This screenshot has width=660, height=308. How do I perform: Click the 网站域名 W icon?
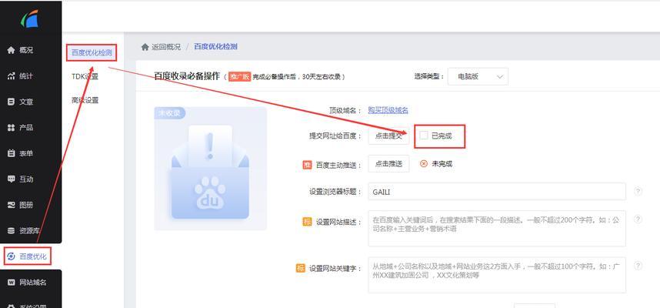coord(12,283)
